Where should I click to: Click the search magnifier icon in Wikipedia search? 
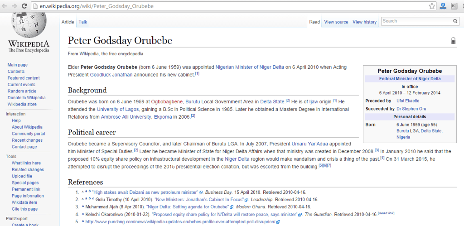coord(455,21)
